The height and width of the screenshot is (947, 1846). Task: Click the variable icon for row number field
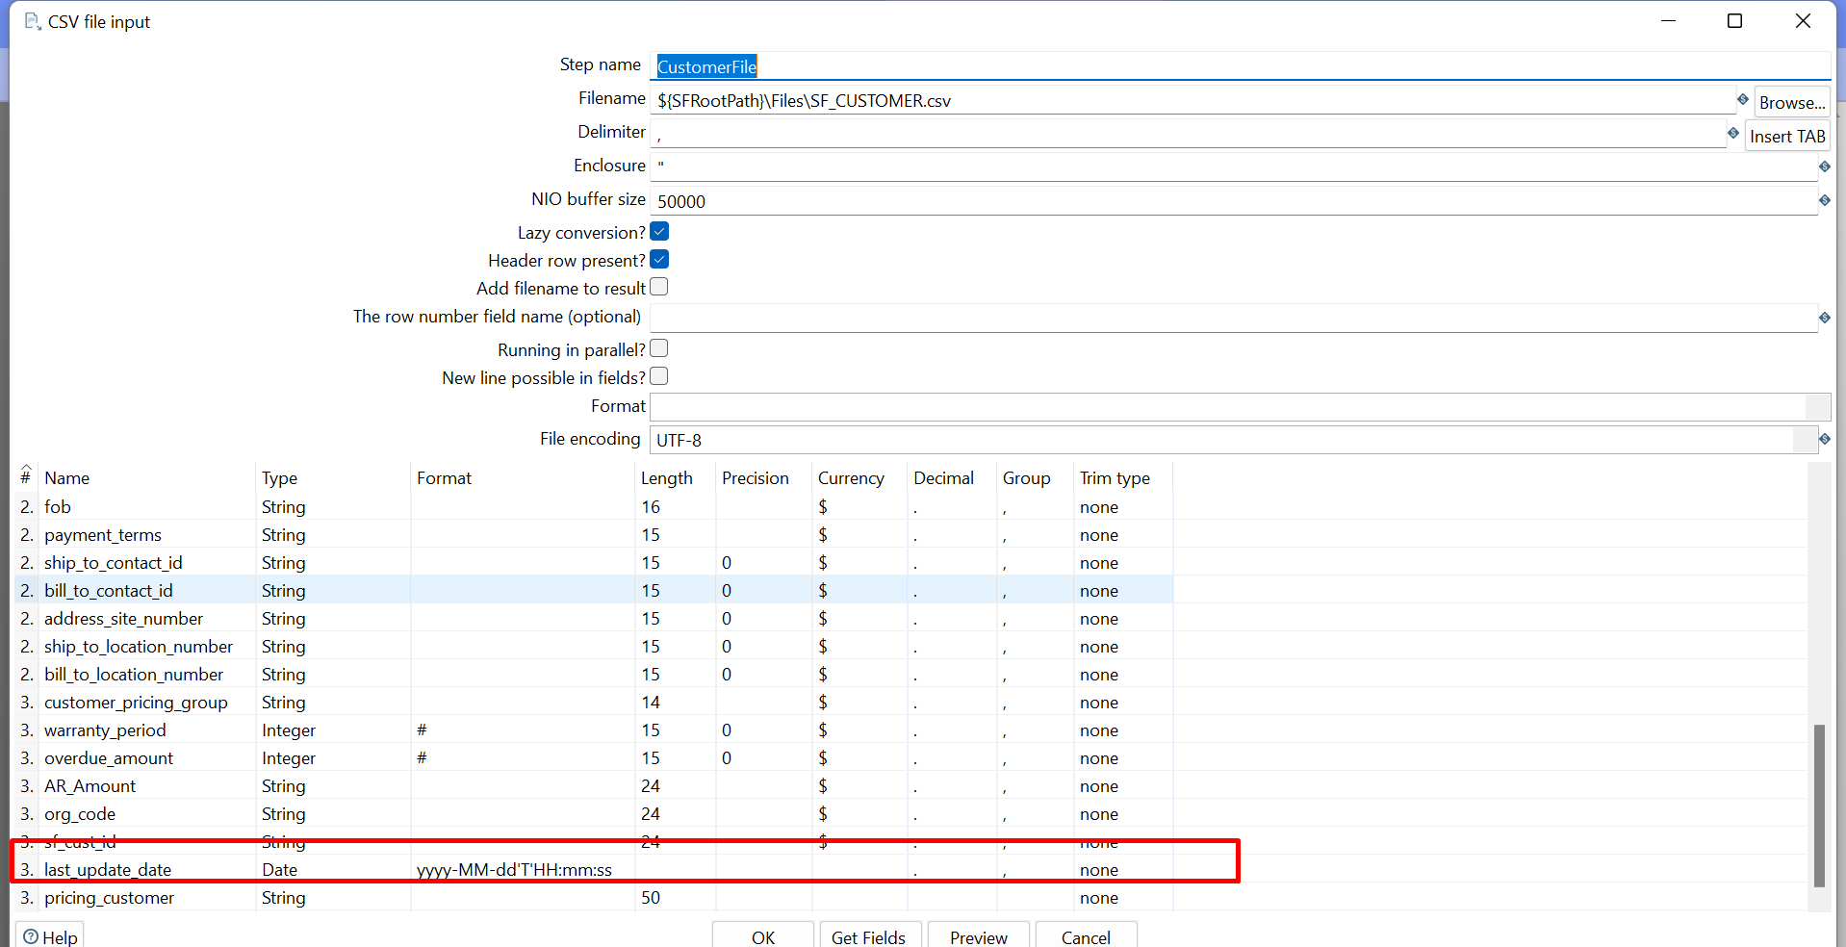point(1824,318)
